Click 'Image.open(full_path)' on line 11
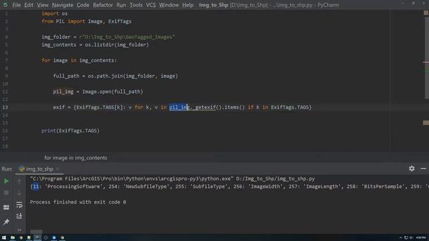Viewport: 429px width, 241px height. pyautogui.click(x=113, y=92)
